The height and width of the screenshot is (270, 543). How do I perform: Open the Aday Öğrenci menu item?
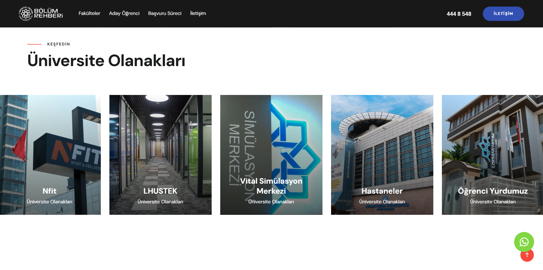[124, 13]
